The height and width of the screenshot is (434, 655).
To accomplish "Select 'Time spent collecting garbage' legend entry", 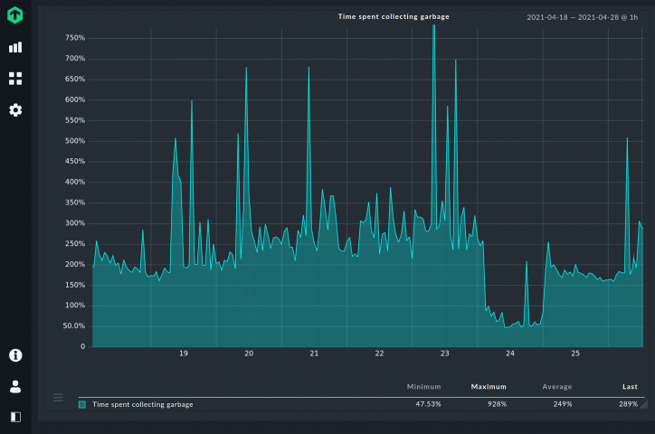I will pyautogui.click(x=142, y=404).
